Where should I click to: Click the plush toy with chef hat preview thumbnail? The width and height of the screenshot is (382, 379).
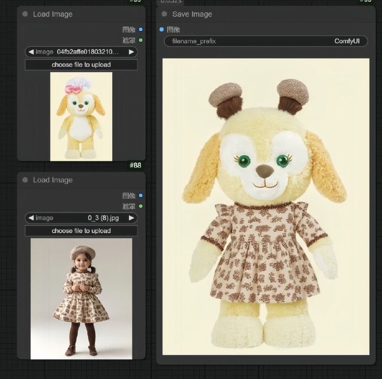click(x=81, y=116)
